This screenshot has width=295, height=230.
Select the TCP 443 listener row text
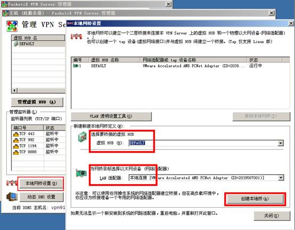coord(27,134)
